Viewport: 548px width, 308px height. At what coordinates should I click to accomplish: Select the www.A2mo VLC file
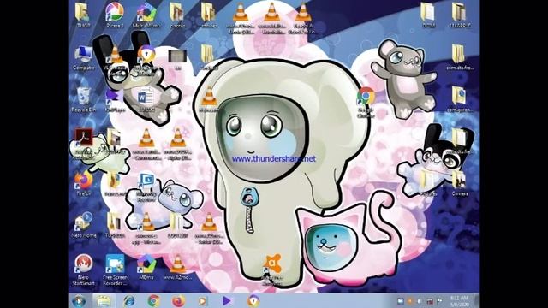point(177,267)
